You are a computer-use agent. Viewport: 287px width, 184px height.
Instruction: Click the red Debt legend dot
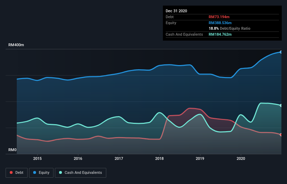tap(11, 172)
